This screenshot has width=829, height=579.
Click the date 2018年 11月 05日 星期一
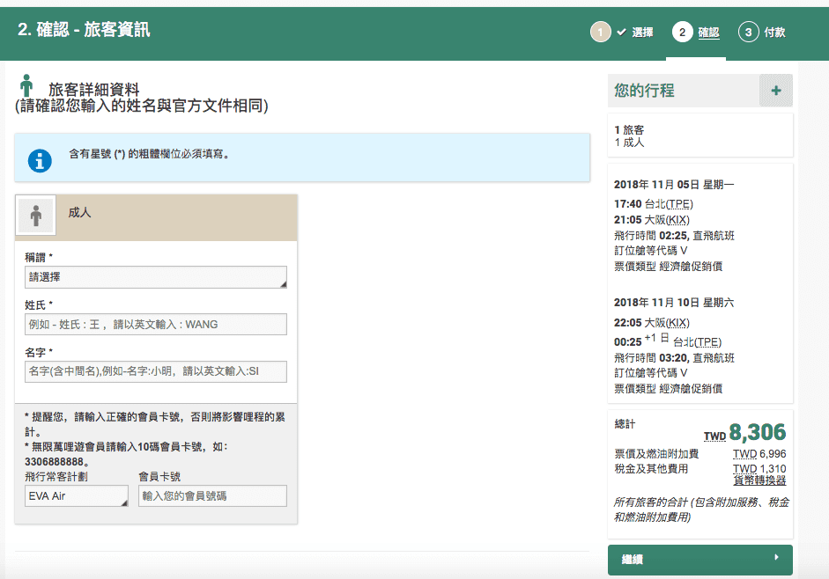[674, 185]
